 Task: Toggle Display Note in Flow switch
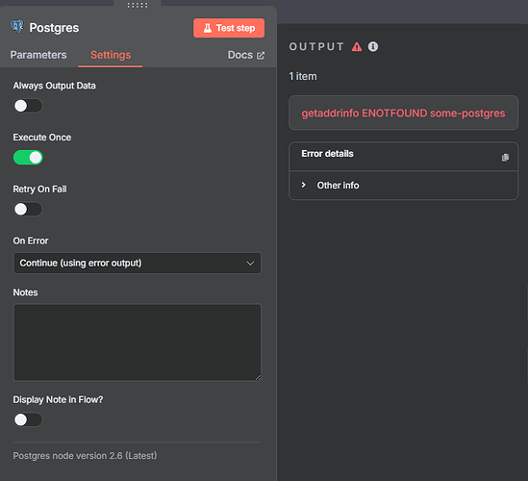click(x=28, y=419)
